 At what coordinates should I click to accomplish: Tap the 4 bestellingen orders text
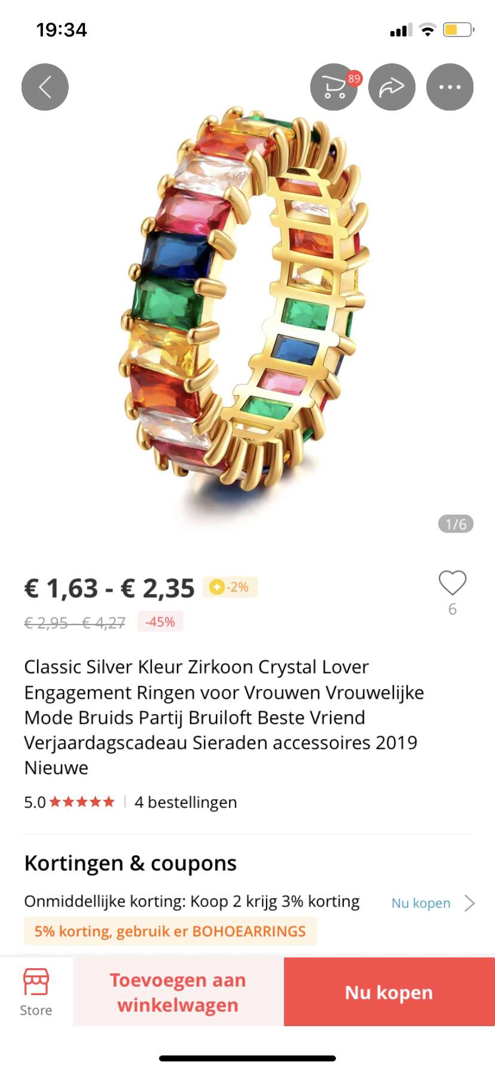click(x=185, y=802)
